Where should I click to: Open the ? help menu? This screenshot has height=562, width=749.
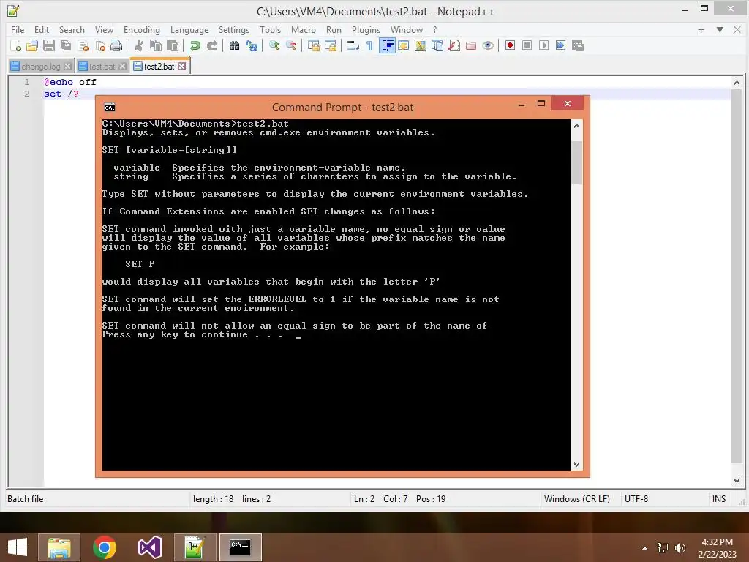point(434,29)
